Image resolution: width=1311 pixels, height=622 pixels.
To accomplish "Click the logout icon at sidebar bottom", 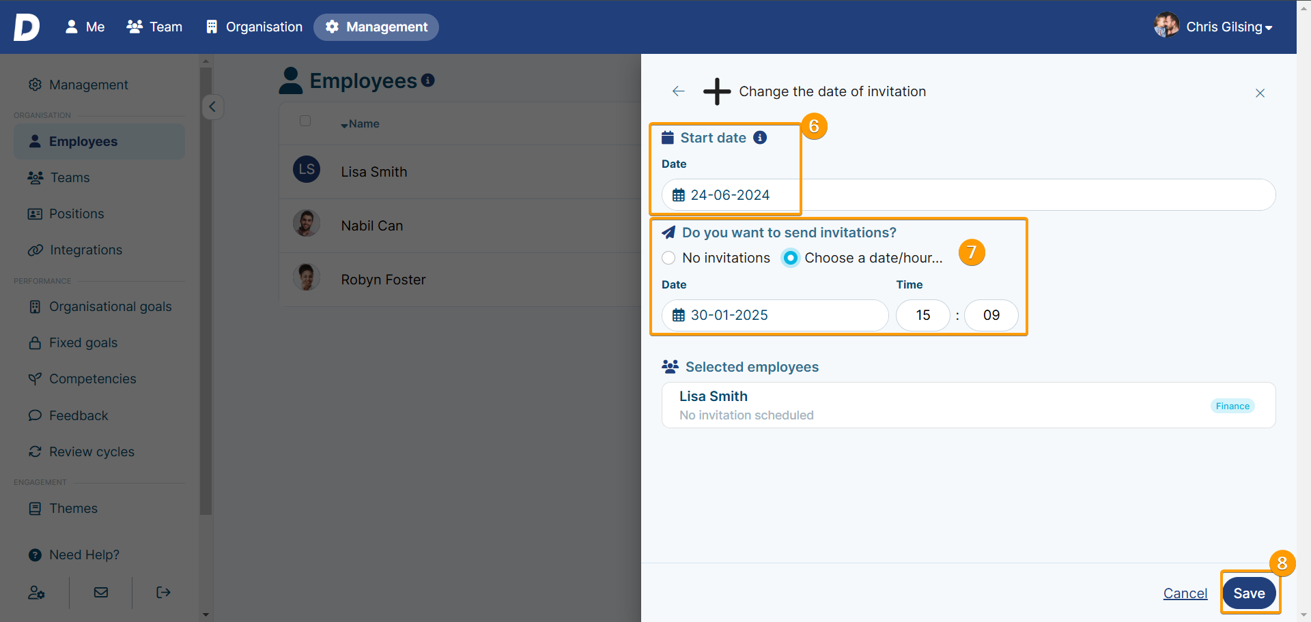I will [163, 592].
